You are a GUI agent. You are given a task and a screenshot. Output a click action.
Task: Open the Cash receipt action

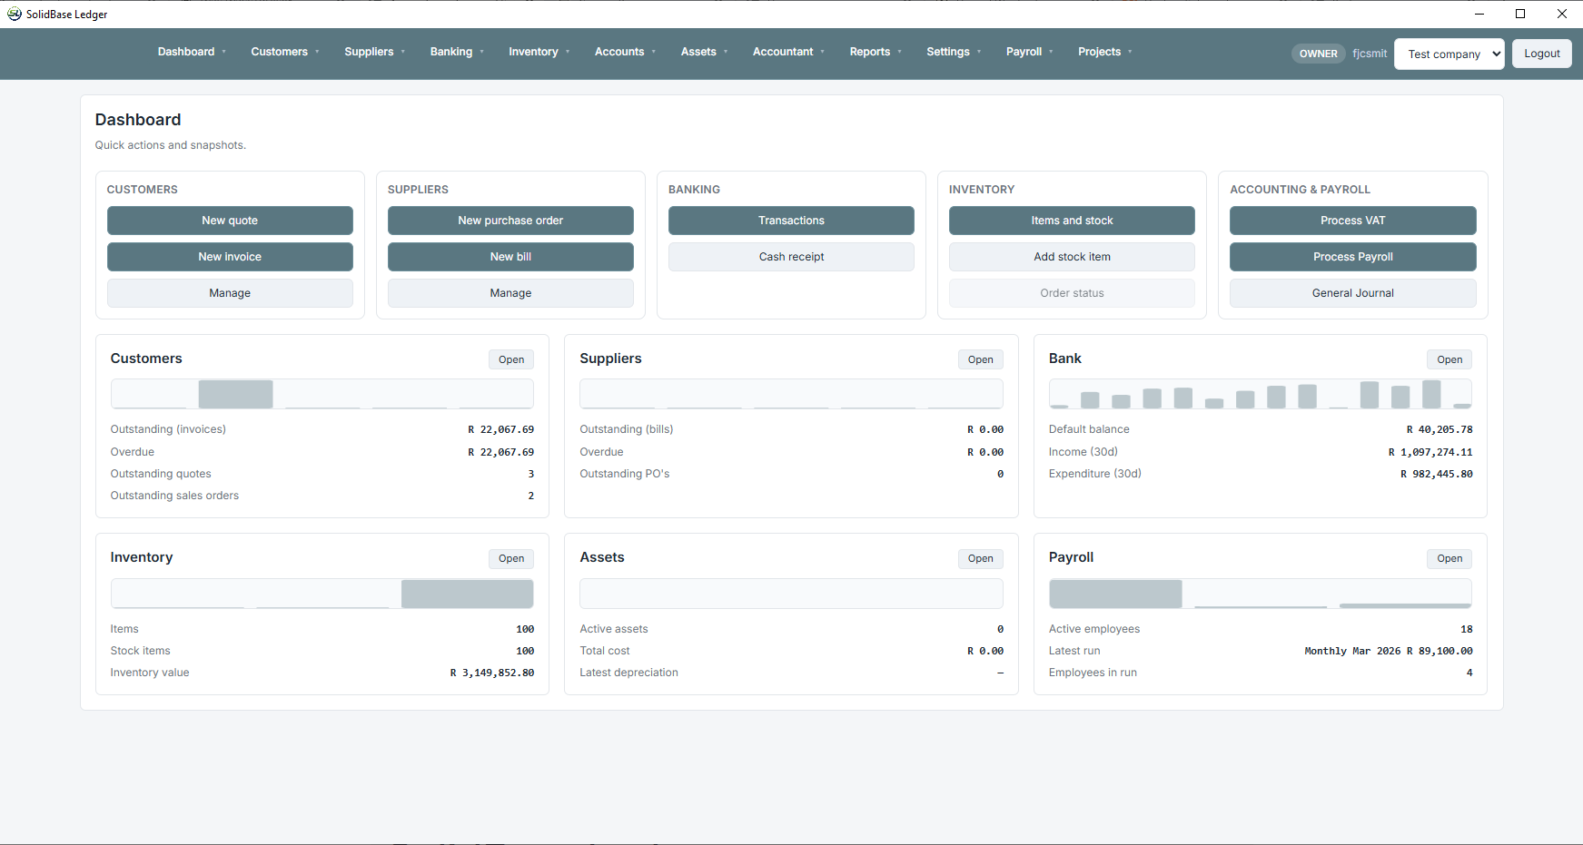(x=791, y=257)
